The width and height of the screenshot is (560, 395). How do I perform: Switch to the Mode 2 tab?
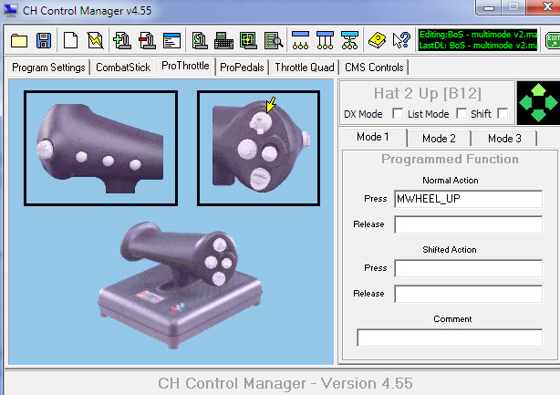[x=439, y=139]
